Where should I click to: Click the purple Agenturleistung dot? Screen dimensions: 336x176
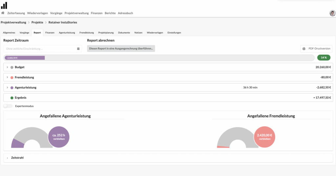point(12,88)
